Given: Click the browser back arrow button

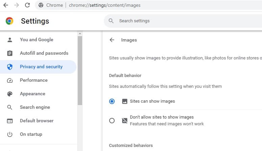Looking at the screenshot, I should coord(6,5).
